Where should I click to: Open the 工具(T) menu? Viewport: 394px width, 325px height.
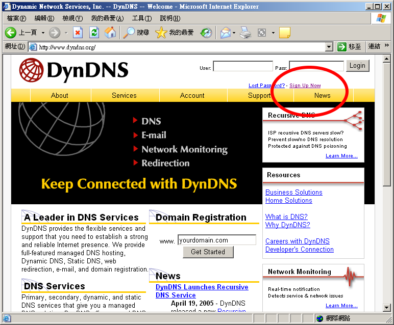click(x=141, y=18)
